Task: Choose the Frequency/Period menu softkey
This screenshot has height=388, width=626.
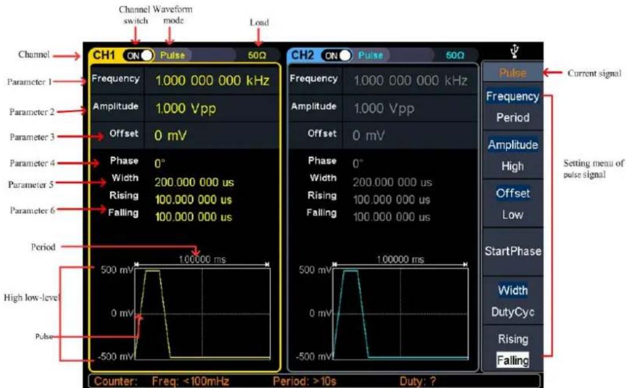Action: coord(513,107)
